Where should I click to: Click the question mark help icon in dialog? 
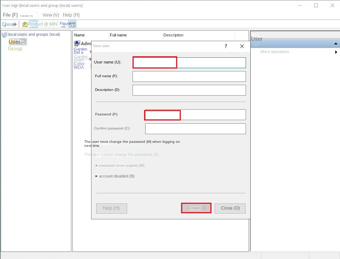pyautogui.click(x=226, y=46)
